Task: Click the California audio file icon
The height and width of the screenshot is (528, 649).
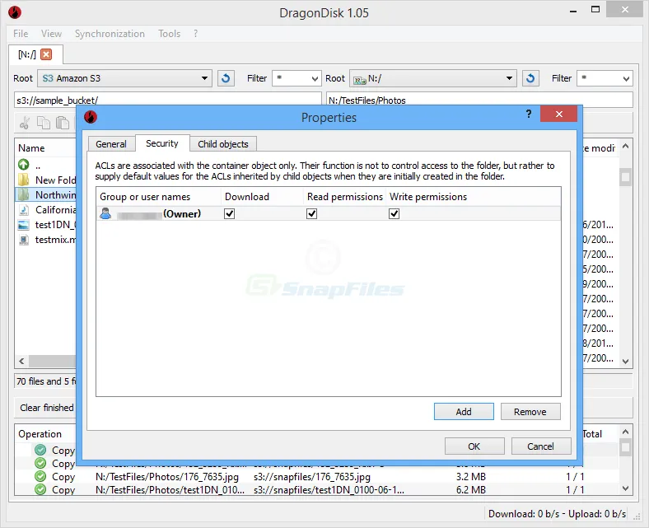Action: coord(24,209)
